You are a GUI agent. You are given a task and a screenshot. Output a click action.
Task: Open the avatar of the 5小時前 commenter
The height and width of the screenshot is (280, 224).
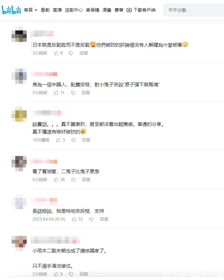(19, 163)
